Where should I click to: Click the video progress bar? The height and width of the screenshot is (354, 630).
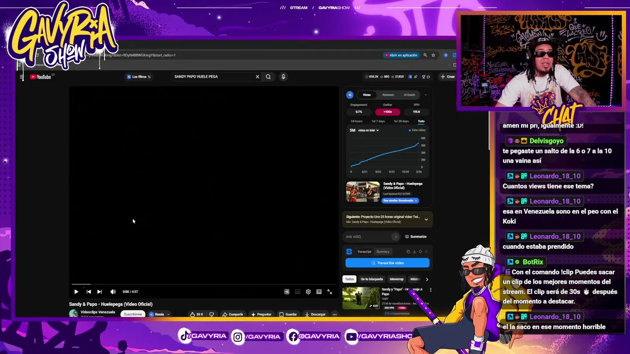coord(204,284)
